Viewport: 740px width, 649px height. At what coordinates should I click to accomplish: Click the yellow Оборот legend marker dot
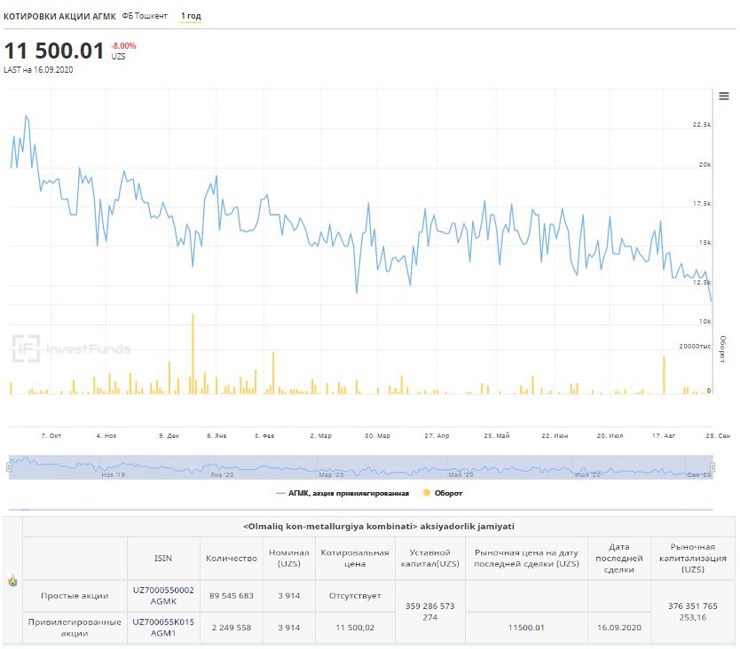[427, 493]
